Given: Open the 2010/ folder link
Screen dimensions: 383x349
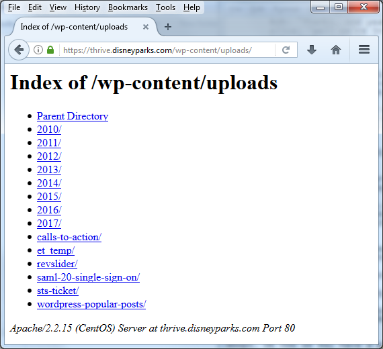Looking at the screenshot, I should (49, 130).
